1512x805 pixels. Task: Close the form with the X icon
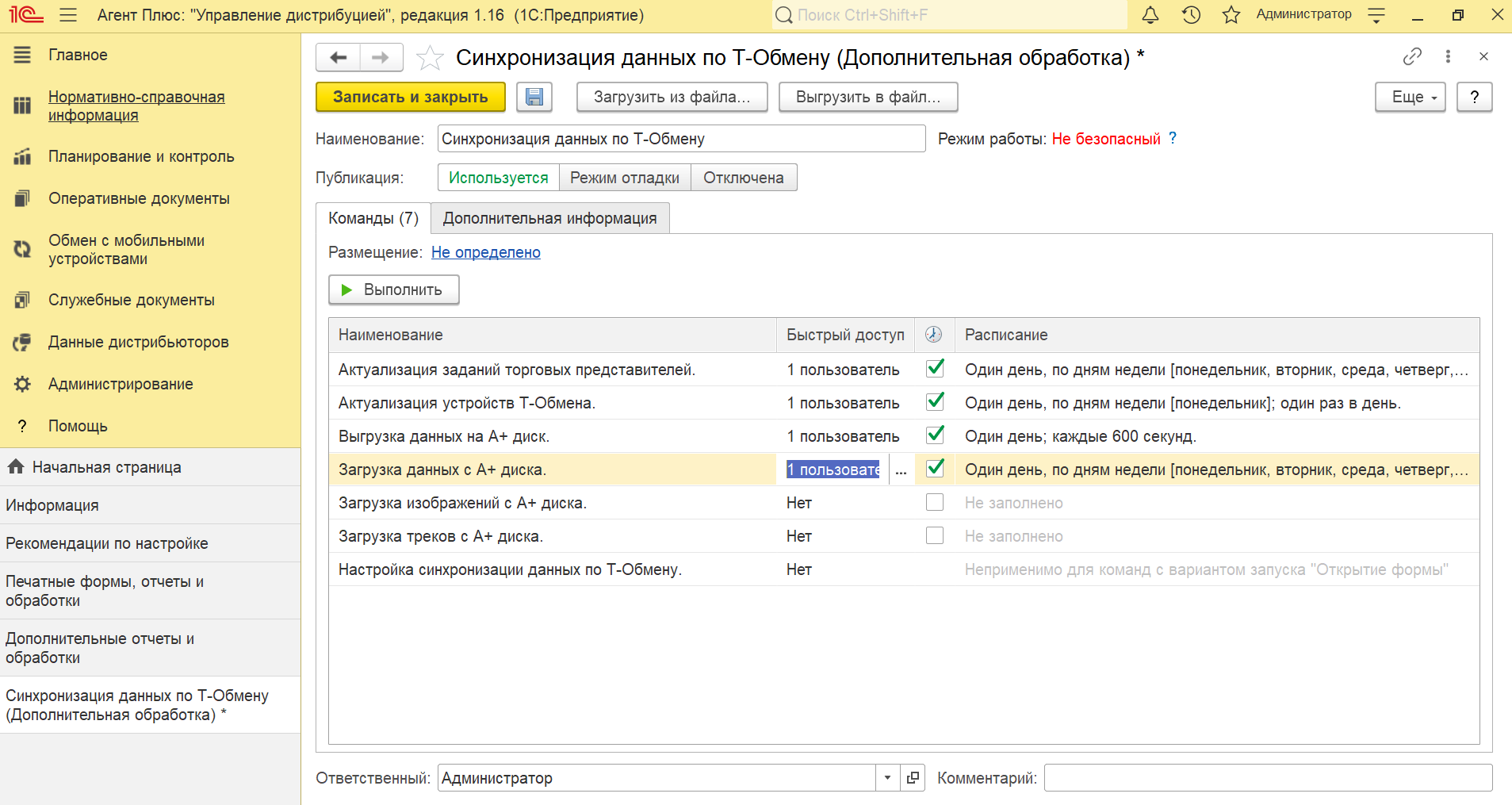tap(1483, 56)
